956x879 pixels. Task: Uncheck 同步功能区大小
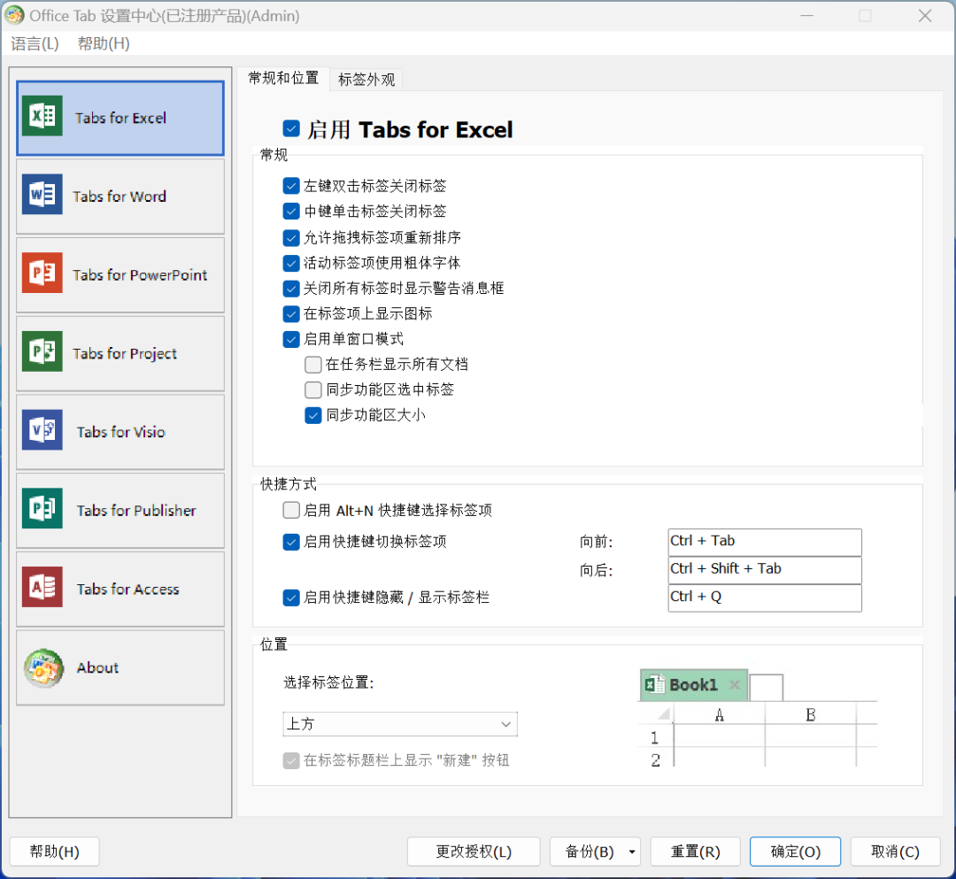pyautogui.click(x=312, y=416)
